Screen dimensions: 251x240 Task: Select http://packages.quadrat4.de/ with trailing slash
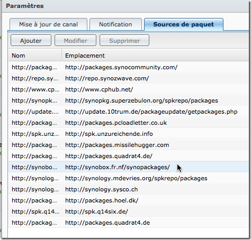click(x=128, y=156)
